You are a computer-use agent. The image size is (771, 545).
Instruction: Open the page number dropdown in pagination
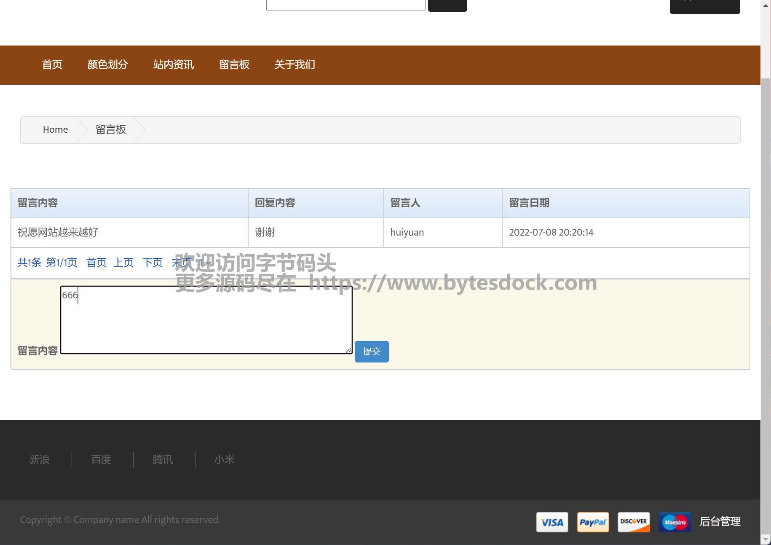point(205,263)
